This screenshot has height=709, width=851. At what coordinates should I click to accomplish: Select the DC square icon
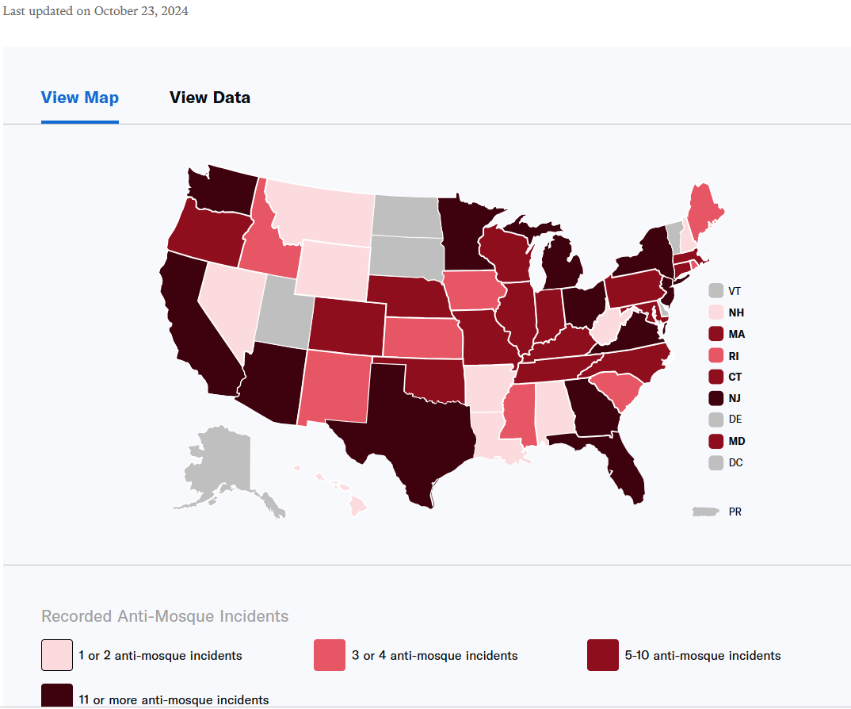coord(716,463)
